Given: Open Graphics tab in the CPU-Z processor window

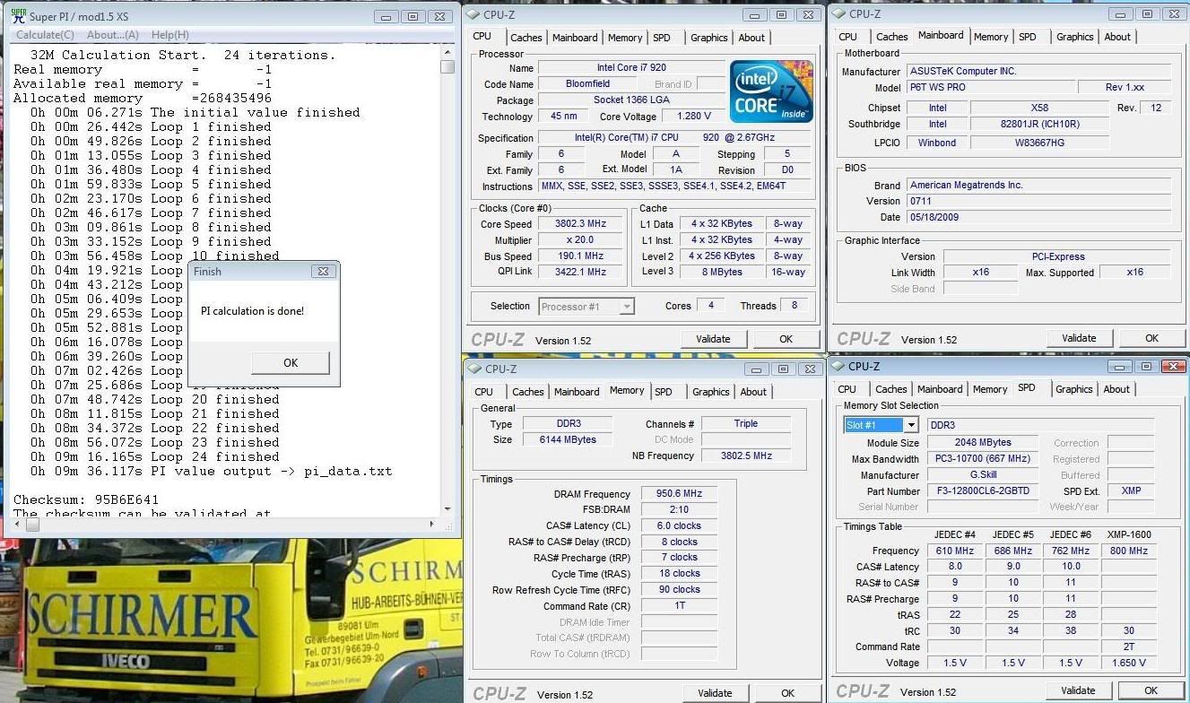Looking at the screenshot, I should [x=709, y=38].
